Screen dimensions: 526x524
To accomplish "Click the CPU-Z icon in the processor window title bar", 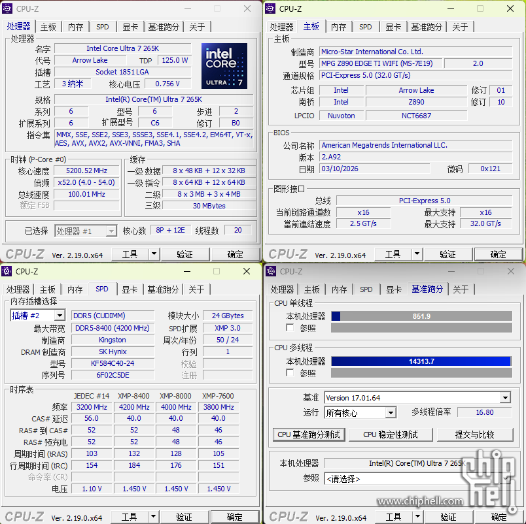I will point(7,9).
